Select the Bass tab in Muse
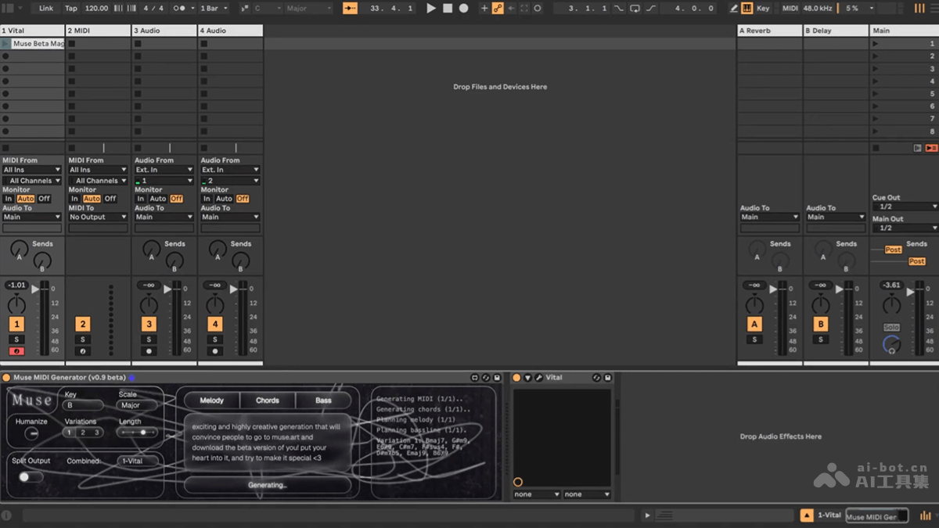 [323, 400]
